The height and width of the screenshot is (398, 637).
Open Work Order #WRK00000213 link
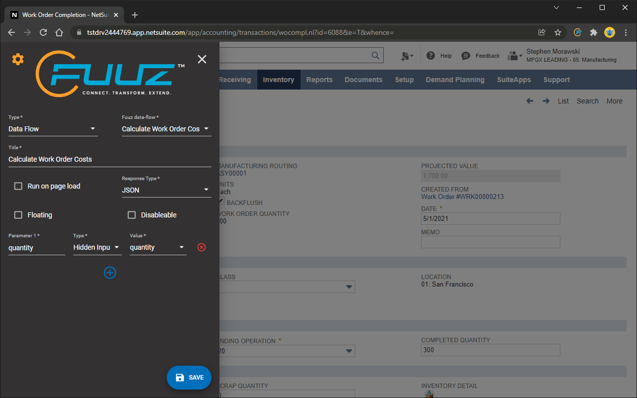click(462, 197)
